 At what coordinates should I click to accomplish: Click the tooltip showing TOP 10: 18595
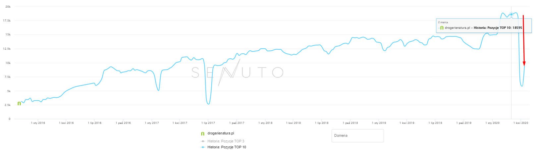[x=484, y=25]
